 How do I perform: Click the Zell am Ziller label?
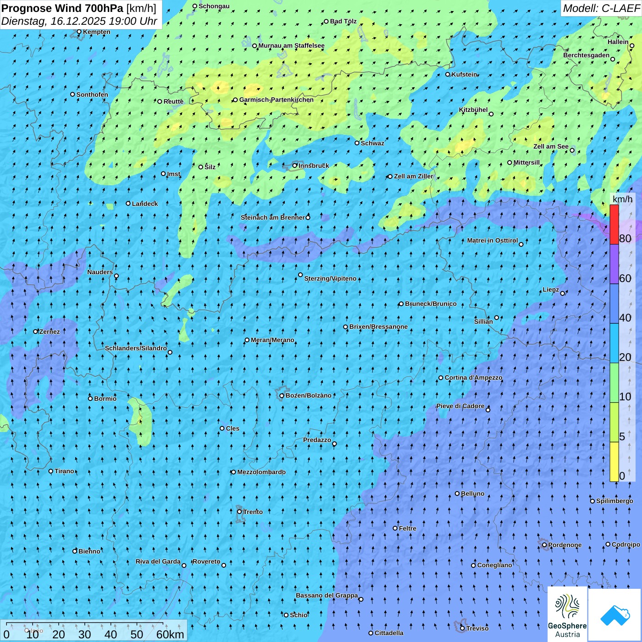point(414,176)
